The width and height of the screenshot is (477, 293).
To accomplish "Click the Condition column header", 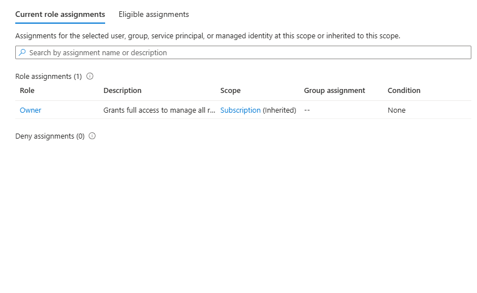I will pyautogui.click(x=404, y=90).
